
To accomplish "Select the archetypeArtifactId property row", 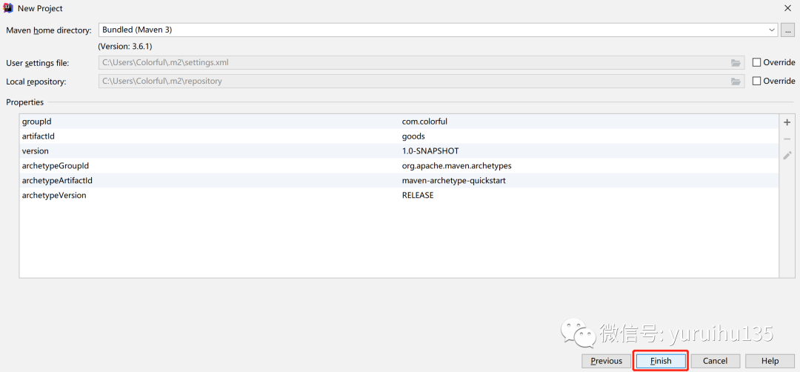I will [399, 181].
